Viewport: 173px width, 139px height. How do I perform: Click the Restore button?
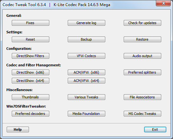coord(142,39)
